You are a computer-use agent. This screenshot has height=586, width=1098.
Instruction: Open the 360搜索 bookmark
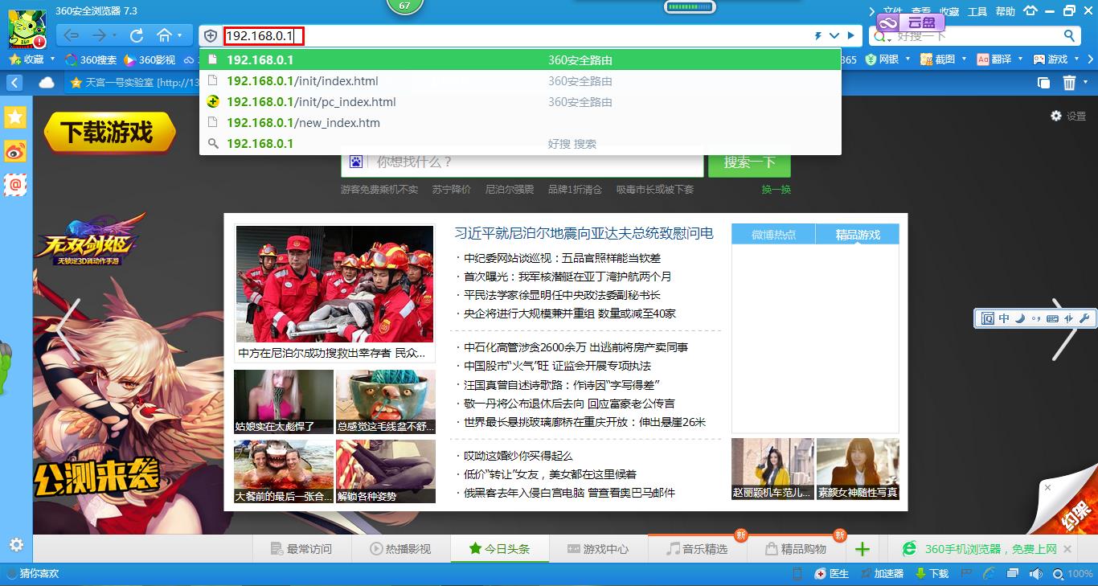point(91,59)
